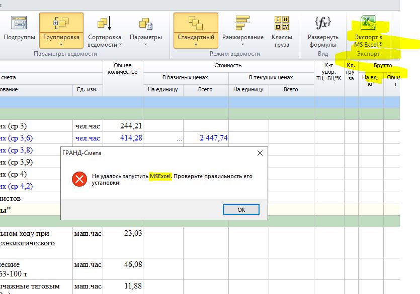
Task: Open the Ранжирование dropdown arrow
Action: click(243, 45)
